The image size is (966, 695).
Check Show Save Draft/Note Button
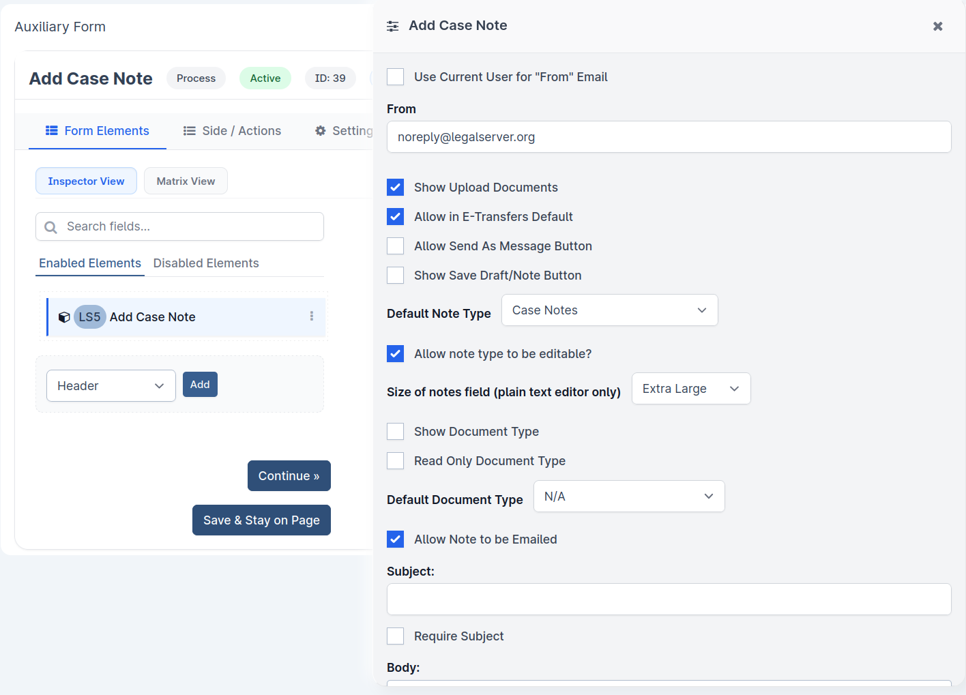pyautogui.click(x=396, y=275)
